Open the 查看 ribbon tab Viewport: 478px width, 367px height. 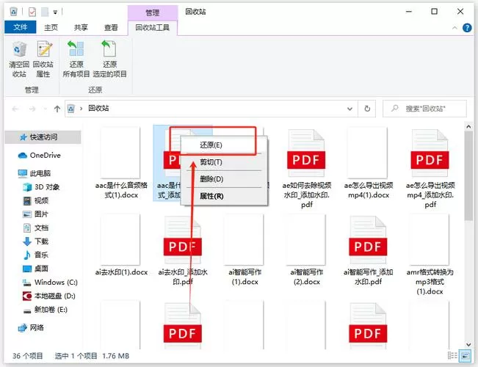coord(111,27)
